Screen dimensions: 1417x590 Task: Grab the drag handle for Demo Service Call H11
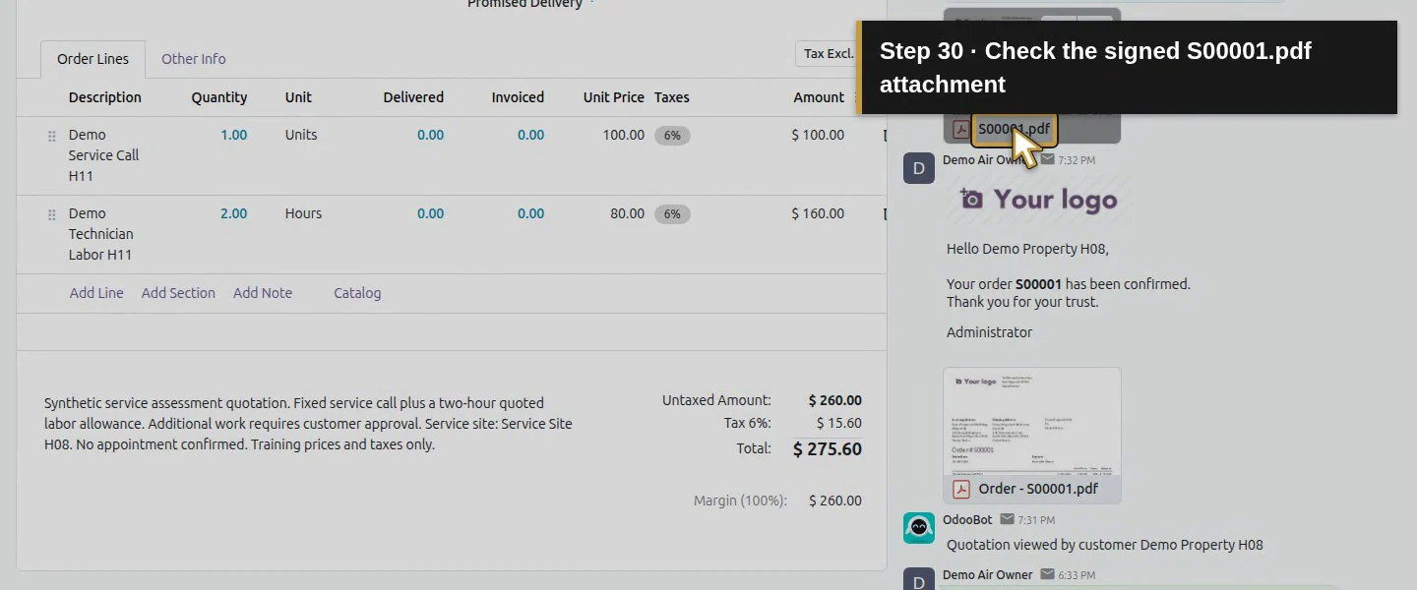(x=52, y=136)
